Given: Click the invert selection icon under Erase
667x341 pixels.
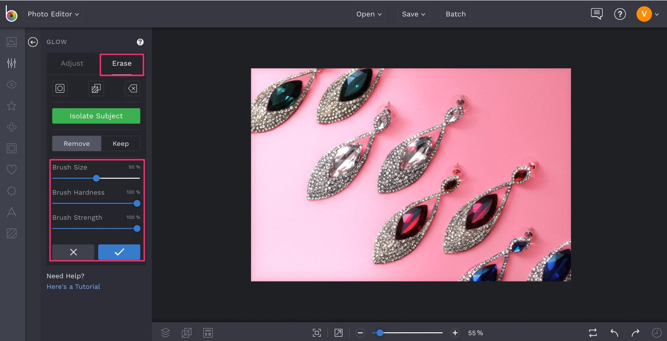Looking at the screenshot, I should coord(96,88).
